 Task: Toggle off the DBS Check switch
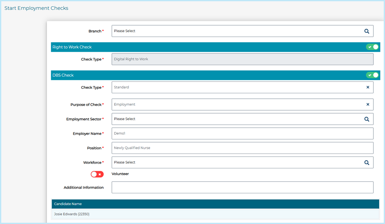373,75
